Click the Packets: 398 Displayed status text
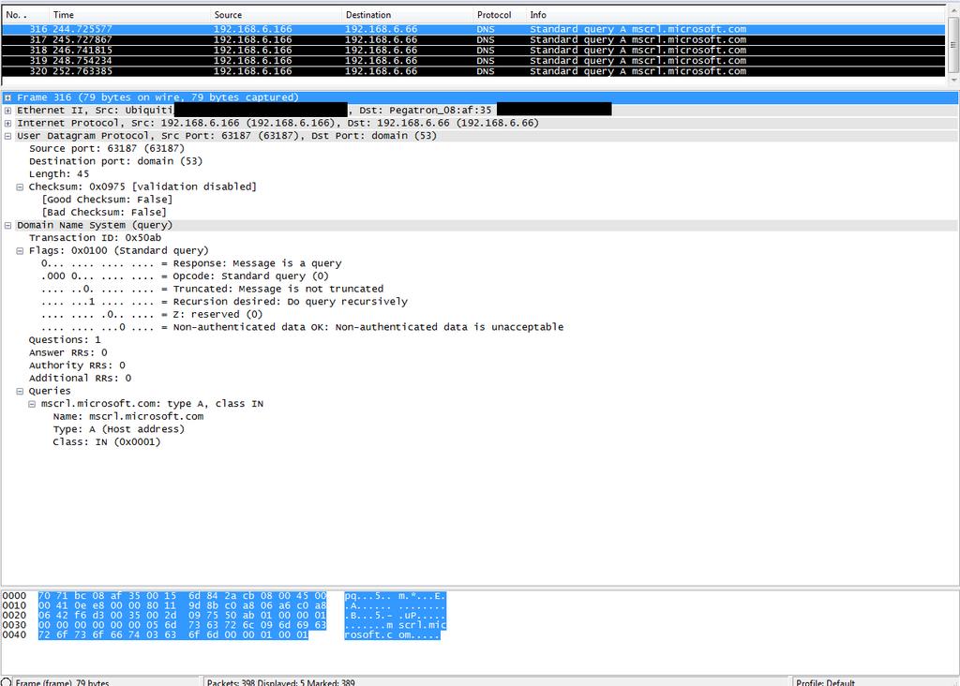 pyautogui.click(x=281, y=682)
